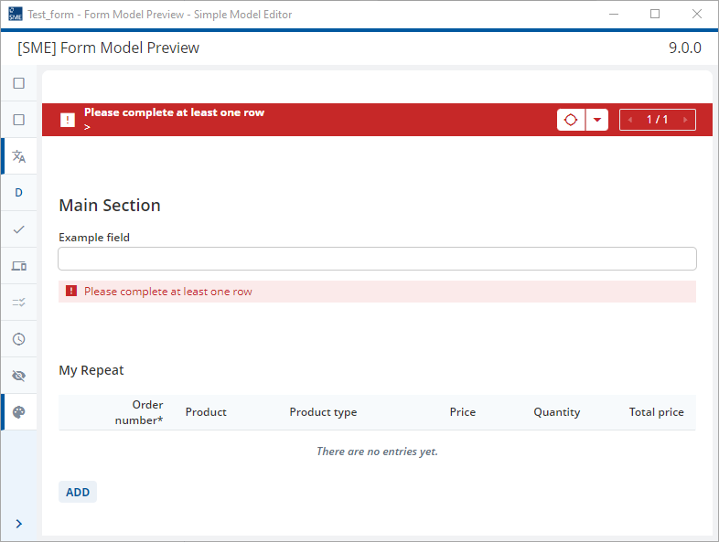Go to next error in 1 / 1 pager
The image size is (719, 542).
pos(685,120)
